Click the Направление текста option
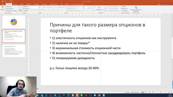173x97 pixels. 72,6
